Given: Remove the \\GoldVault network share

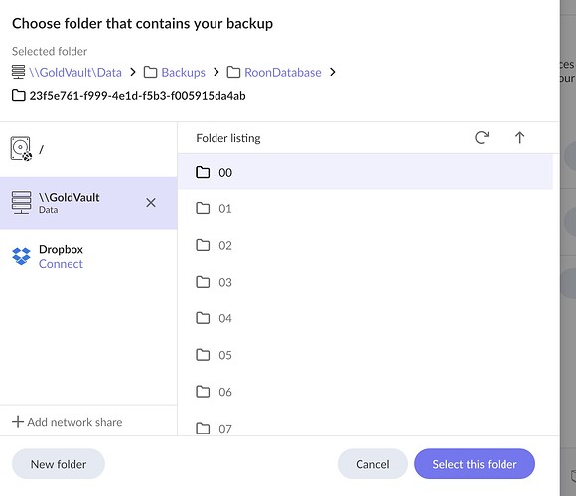Looking at the screenshot, I should 151,203.
